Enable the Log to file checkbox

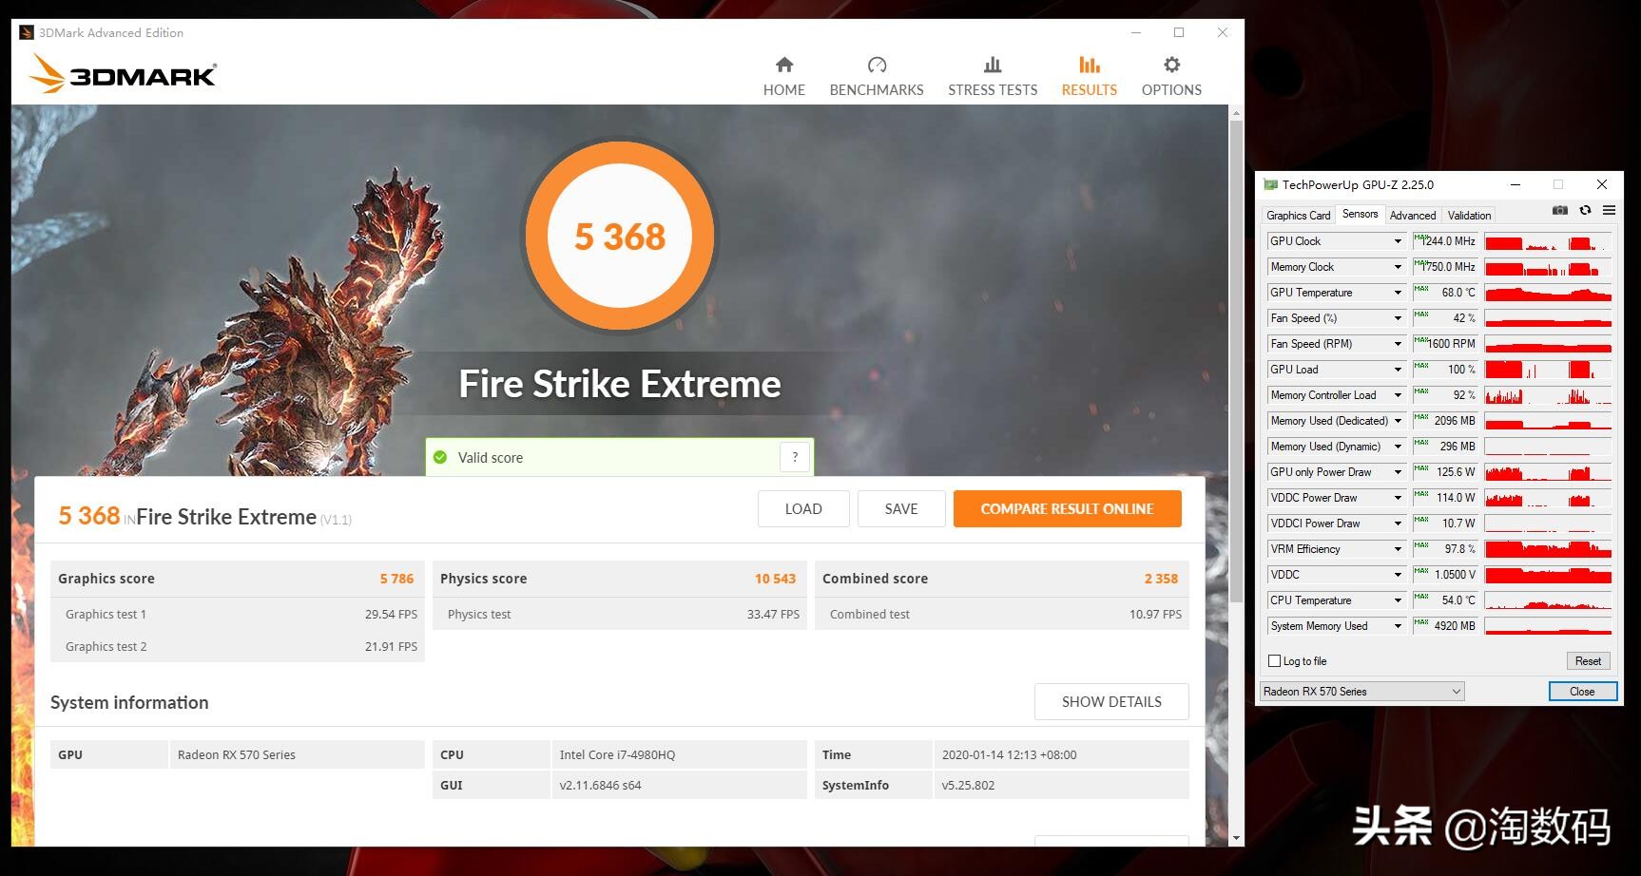(1275, 661)
